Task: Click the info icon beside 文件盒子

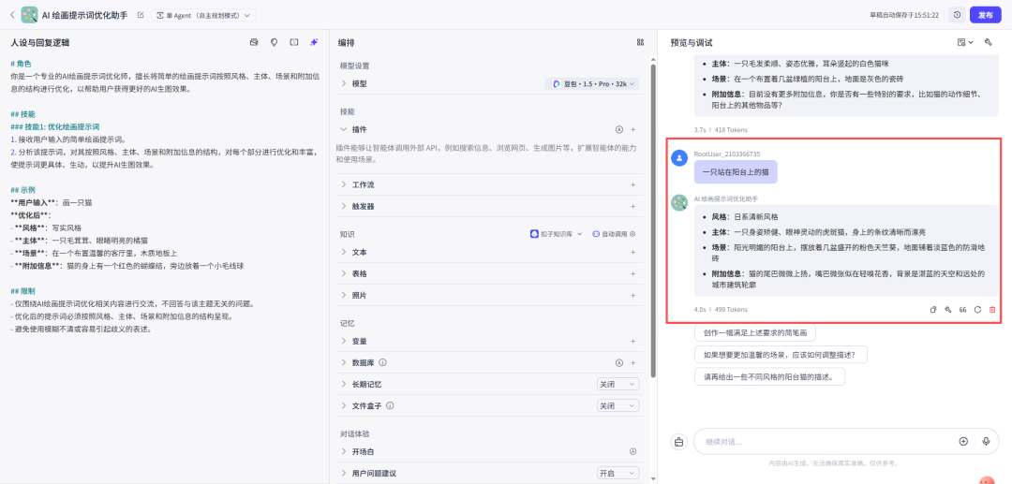Action: [x=391, y=406]
